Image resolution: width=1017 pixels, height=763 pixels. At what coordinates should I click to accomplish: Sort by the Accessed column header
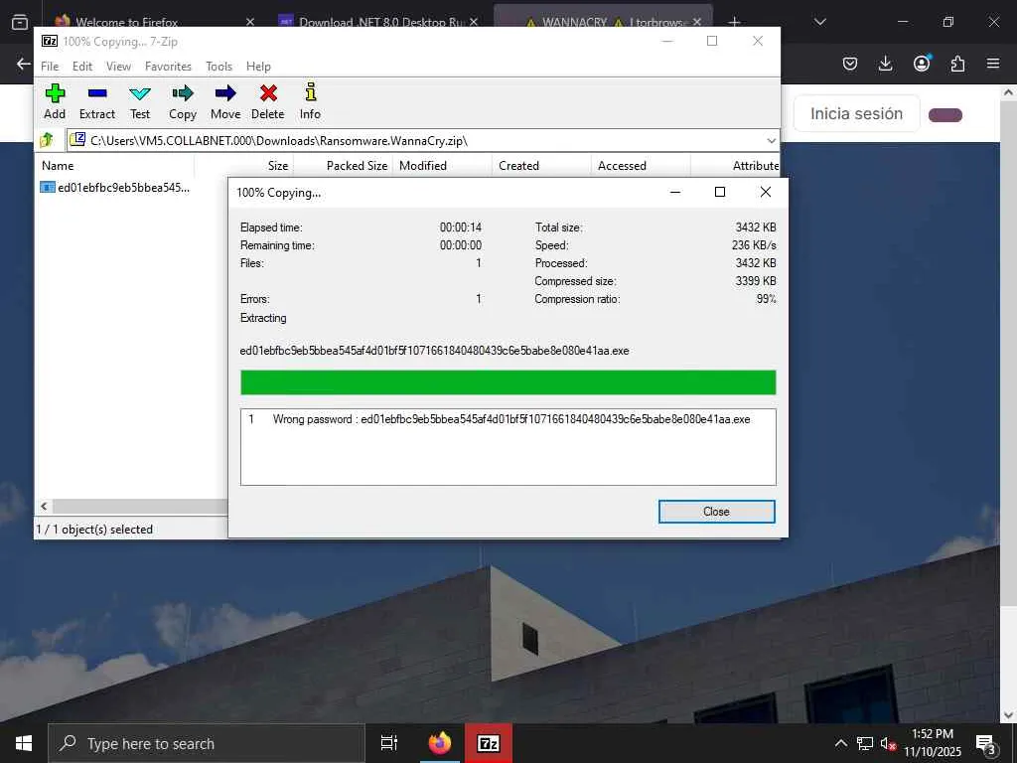(641, 166)
